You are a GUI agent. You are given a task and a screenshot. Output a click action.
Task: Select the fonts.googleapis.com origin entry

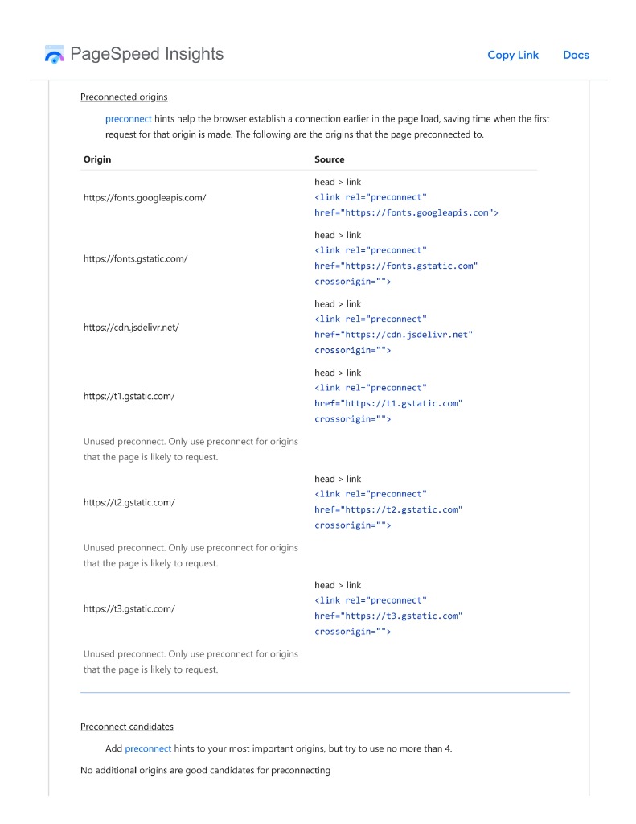tap(145, 198)
